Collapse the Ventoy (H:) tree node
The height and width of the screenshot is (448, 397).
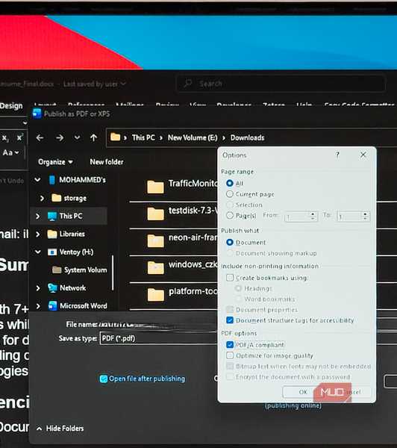37,252
